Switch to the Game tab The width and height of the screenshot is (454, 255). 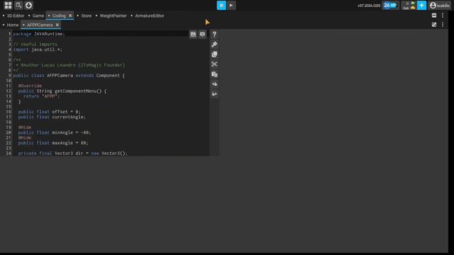(38, 16)
